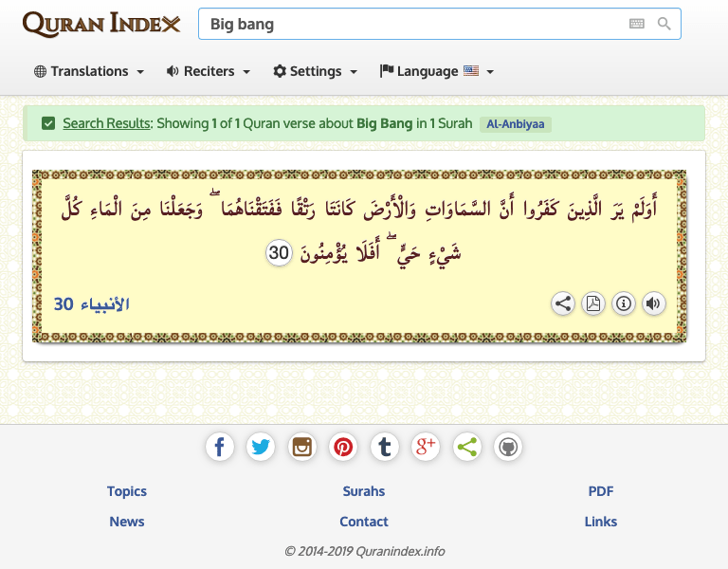Share verse using verse share icon

563,303
